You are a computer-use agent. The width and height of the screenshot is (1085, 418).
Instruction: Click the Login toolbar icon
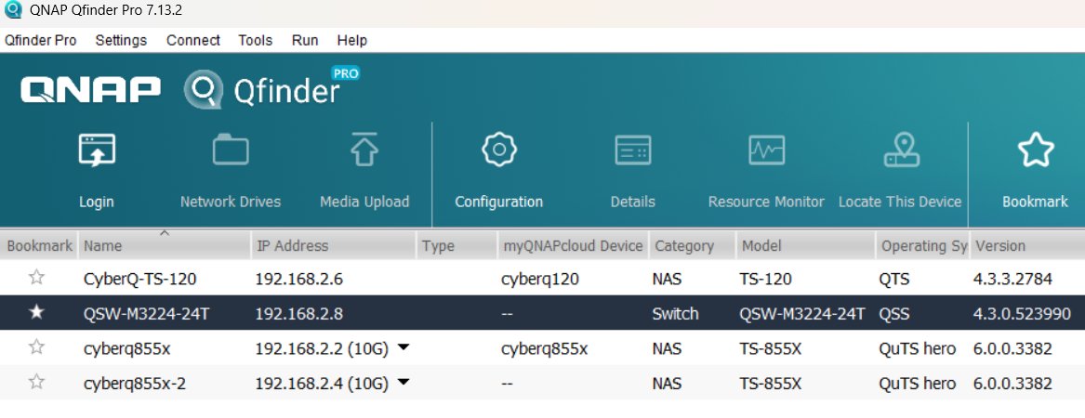pos(96,150)
